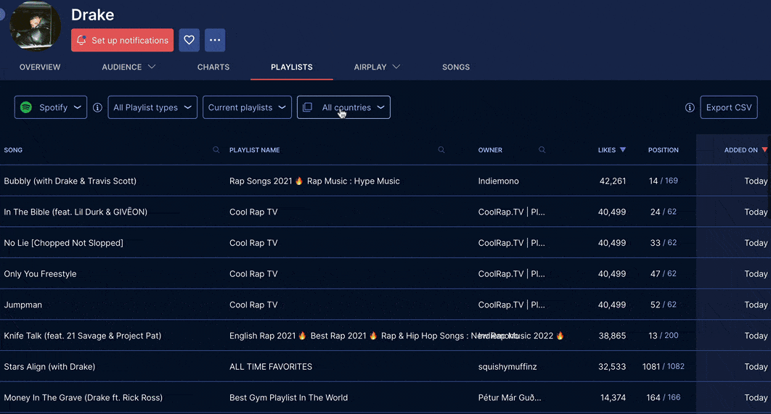Click the search icon in Song column
Image resolution: width=771 pixels, height=414 pixels.
click(216, 150)
